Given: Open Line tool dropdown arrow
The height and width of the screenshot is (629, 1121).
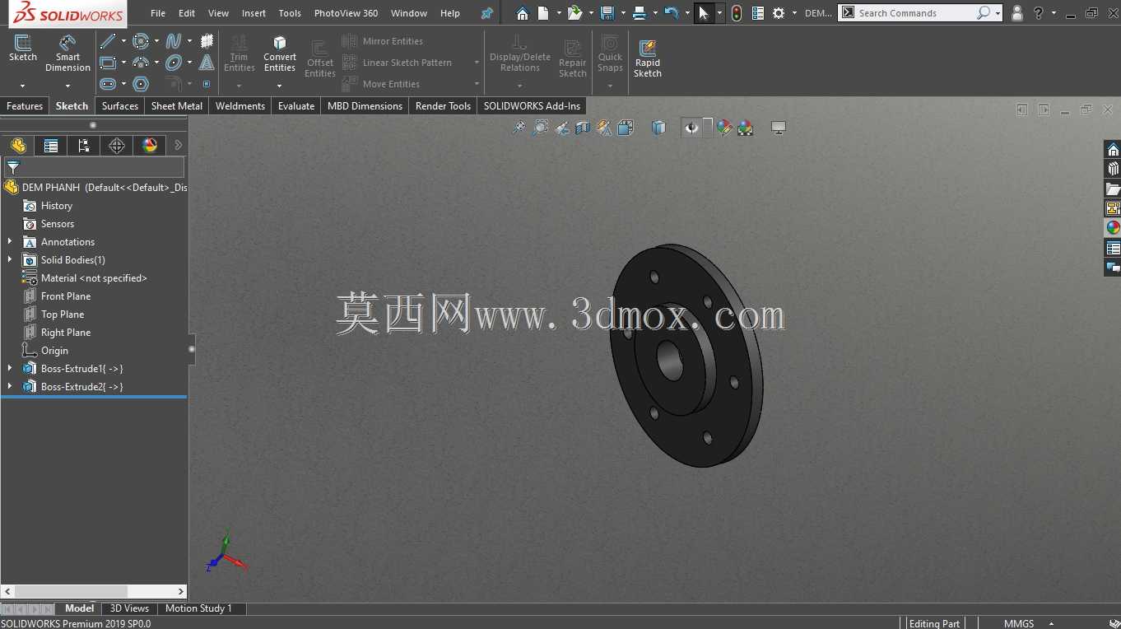Looking at the screenshot, I should coord(123,41).
